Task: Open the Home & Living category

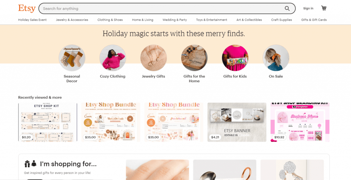Action: 143,20
